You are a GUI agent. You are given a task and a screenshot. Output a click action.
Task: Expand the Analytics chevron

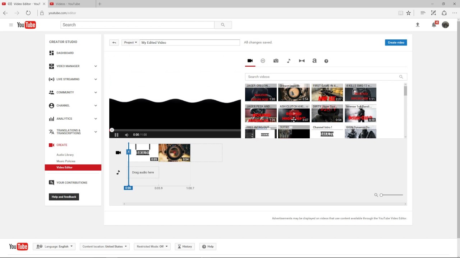[96, 119]
